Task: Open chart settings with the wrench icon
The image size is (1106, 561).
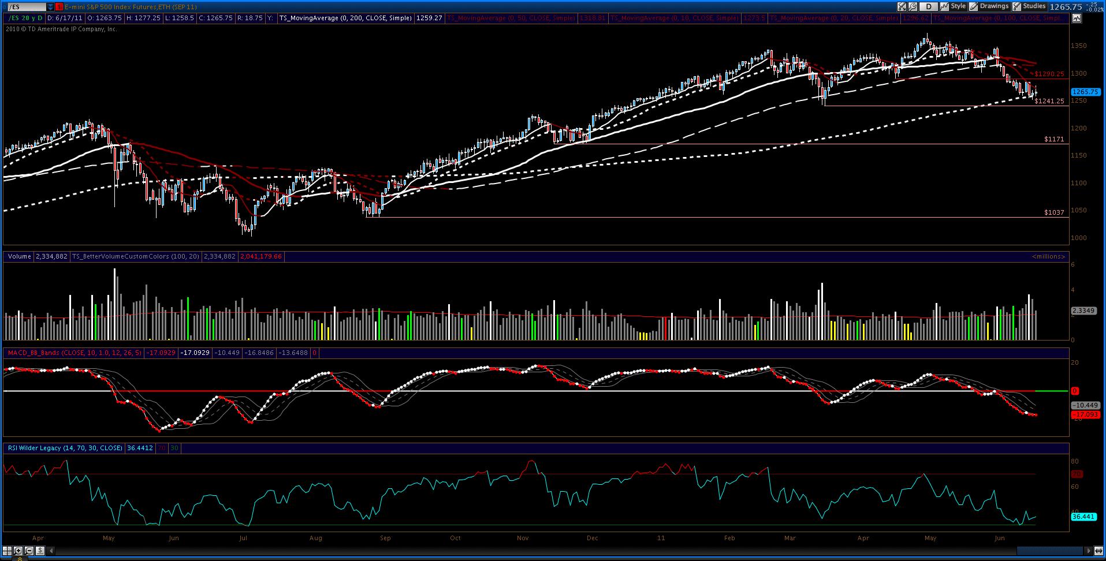Action: [x=913, y=6]
